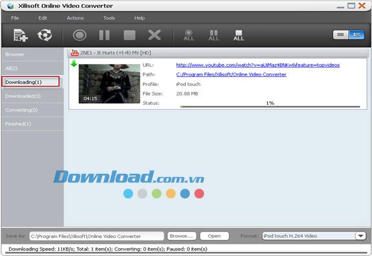Open the Help menu
372x256 pixels.
tap(139, 18)
